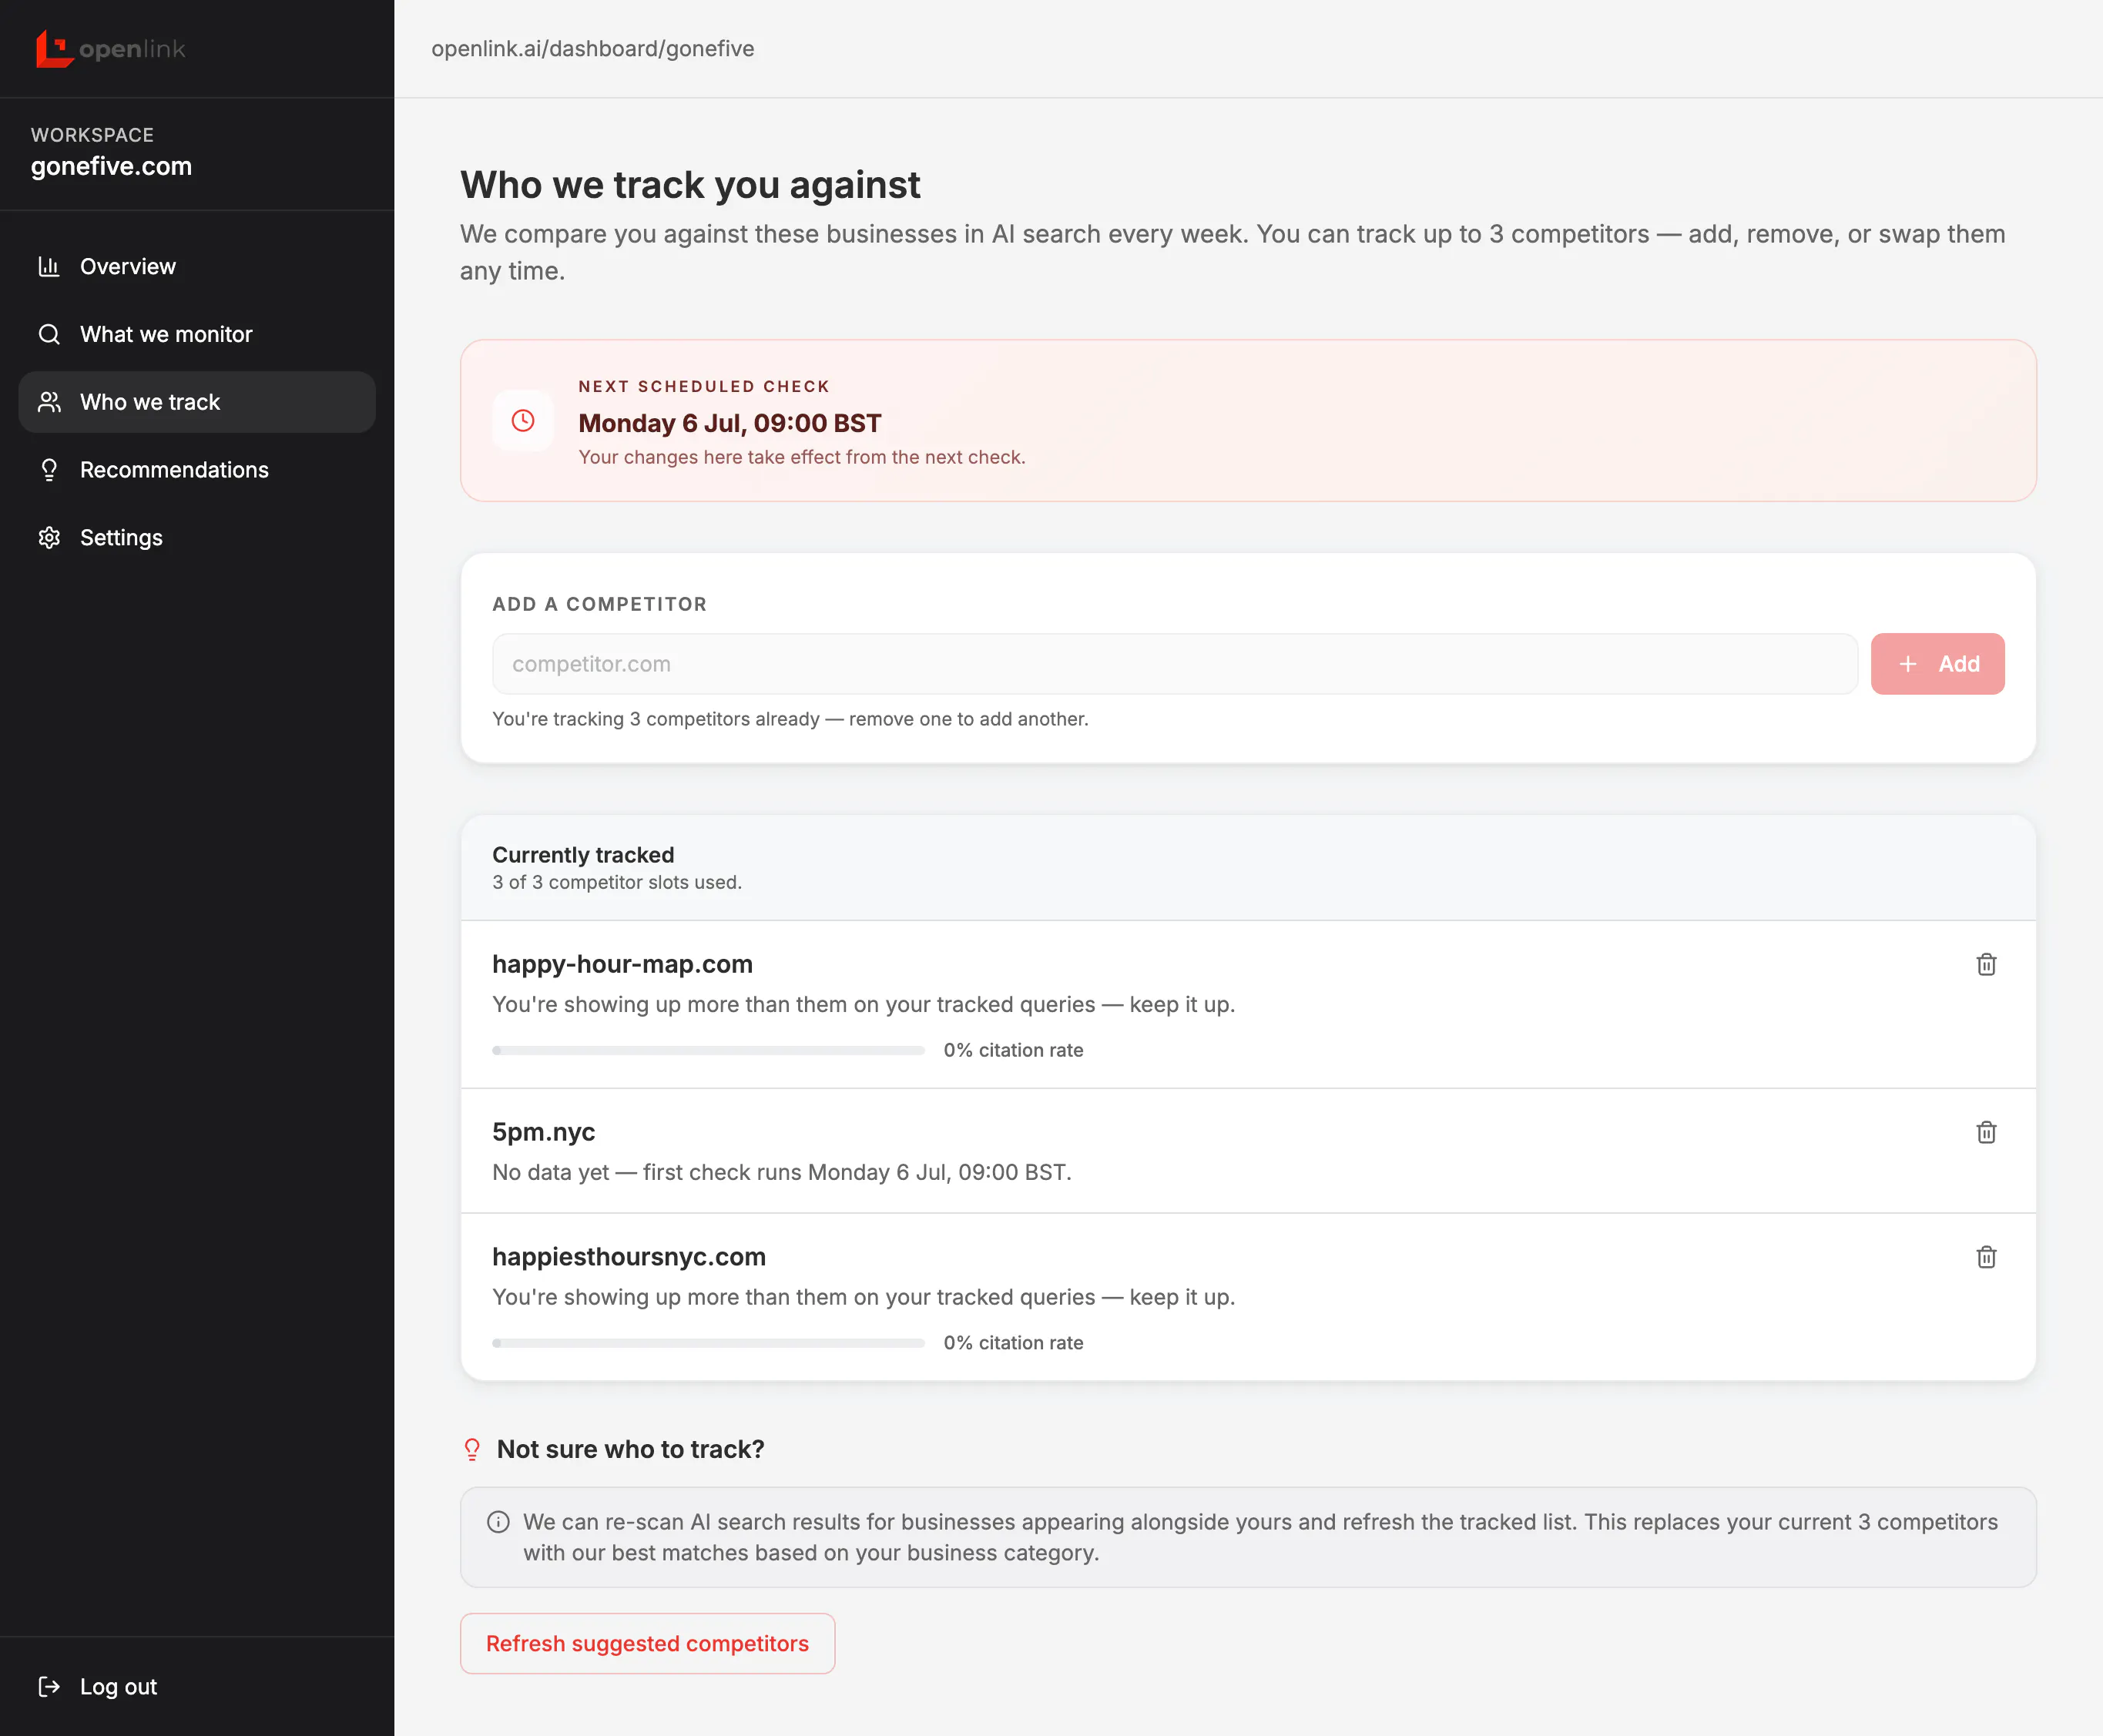Click the openlink logo icon
Image resolution: width=2103 pixels, height=1736 pixels.
coord(54,49)
